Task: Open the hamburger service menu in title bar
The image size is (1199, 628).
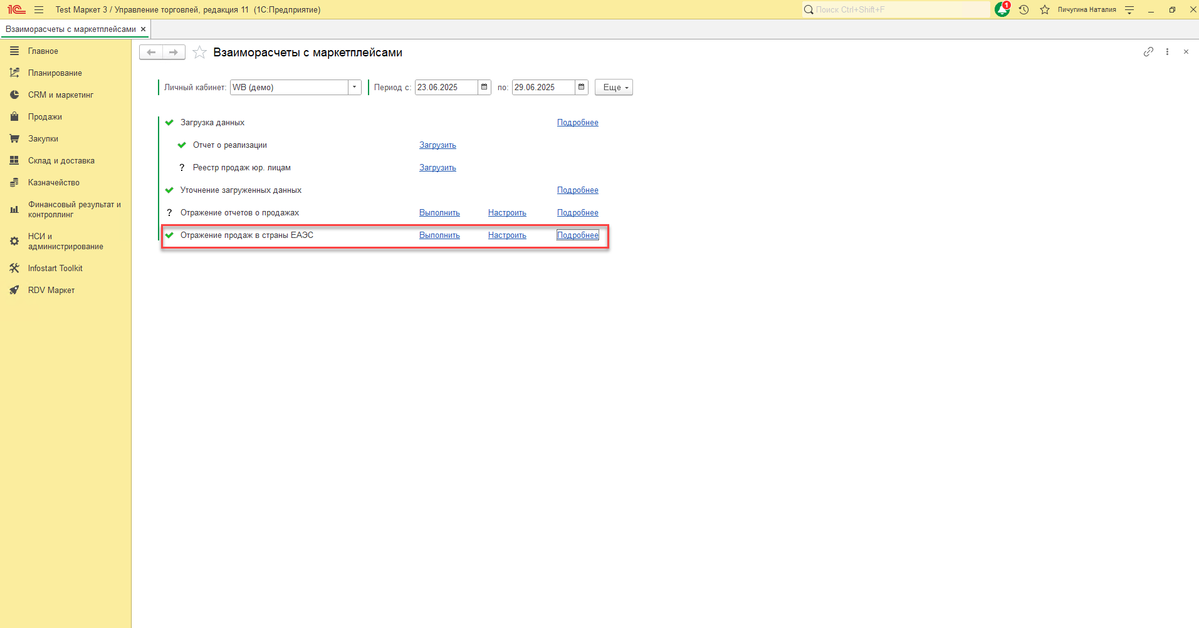Action: coord(39,9)
